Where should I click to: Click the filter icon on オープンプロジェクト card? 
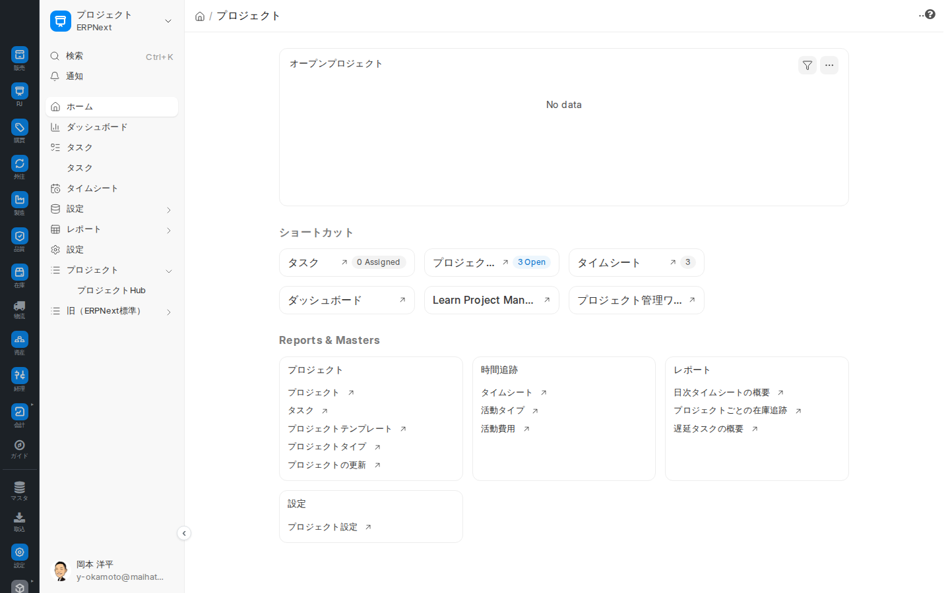click(807, 65)
